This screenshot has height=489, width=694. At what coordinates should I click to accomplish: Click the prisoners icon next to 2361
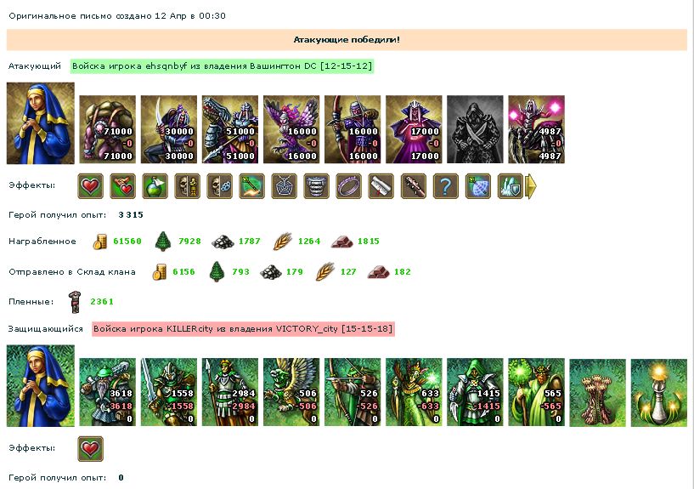point(75,302)
